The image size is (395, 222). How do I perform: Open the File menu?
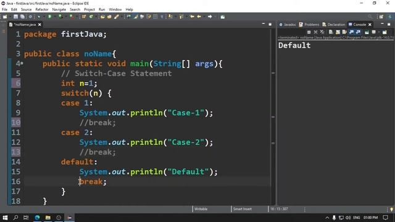(x=4, y=9)
